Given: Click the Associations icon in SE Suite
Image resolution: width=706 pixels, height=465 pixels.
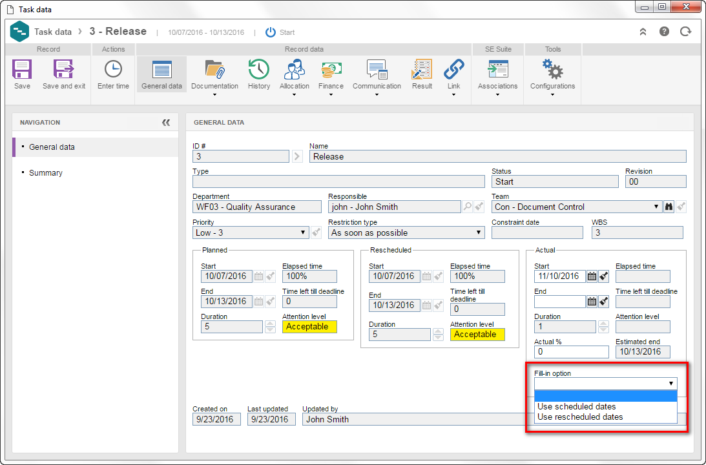Looking at the screenshot, I should point(497,70).
